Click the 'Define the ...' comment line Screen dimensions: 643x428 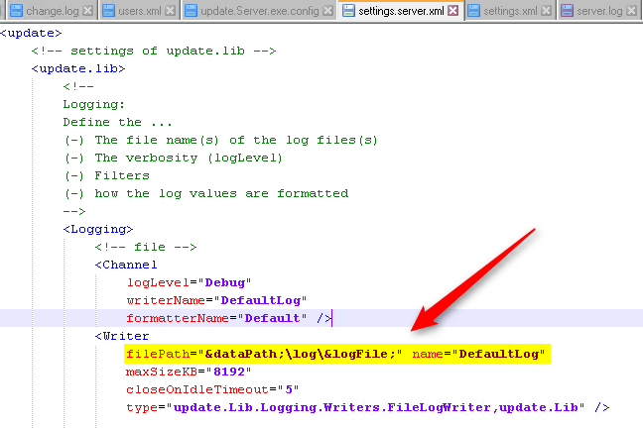[x=117, y=122]
